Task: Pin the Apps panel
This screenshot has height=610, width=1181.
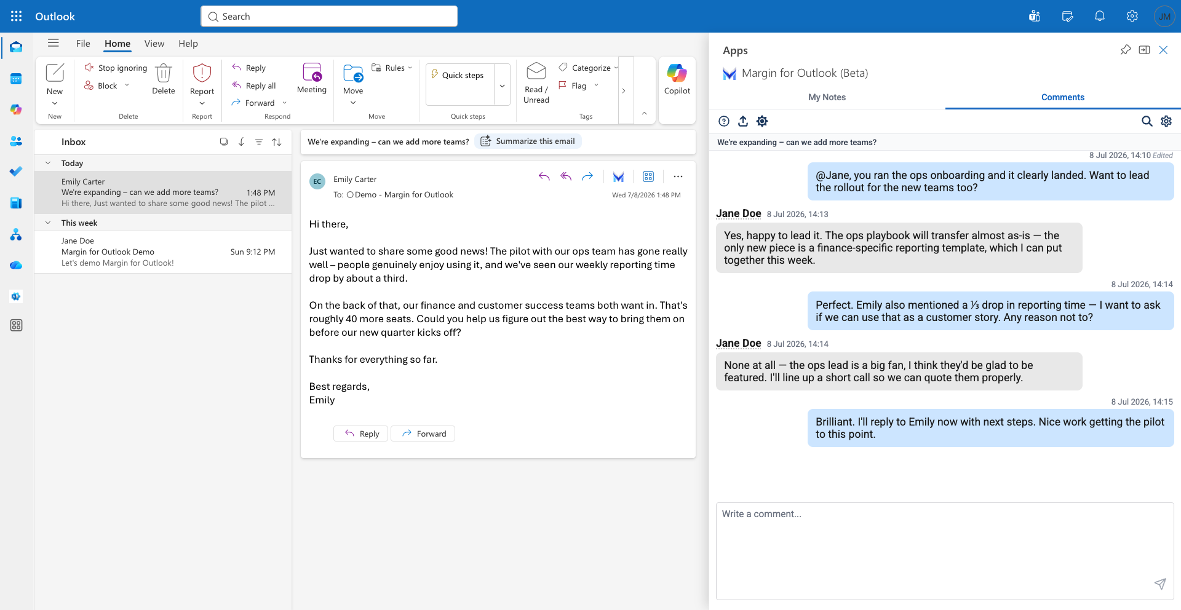Action: click(x=1125, y=50)
